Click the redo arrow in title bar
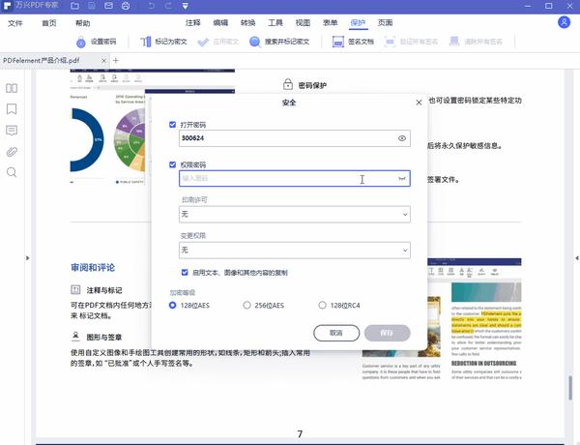Viewport: 580px width, 445px height. tap(168, 6)
